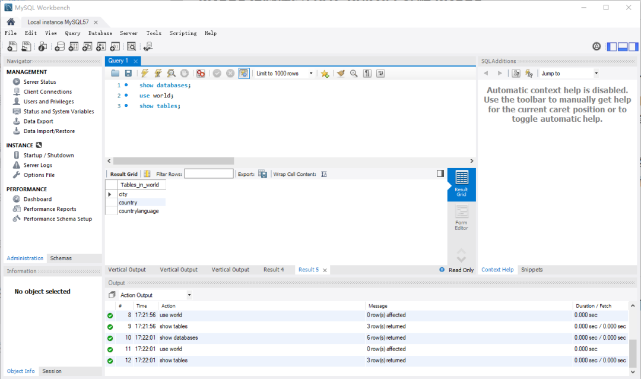641x379 pixels.
Task: Toggle the left sidebar panel visibility
Action: click(x=612, y=47)
